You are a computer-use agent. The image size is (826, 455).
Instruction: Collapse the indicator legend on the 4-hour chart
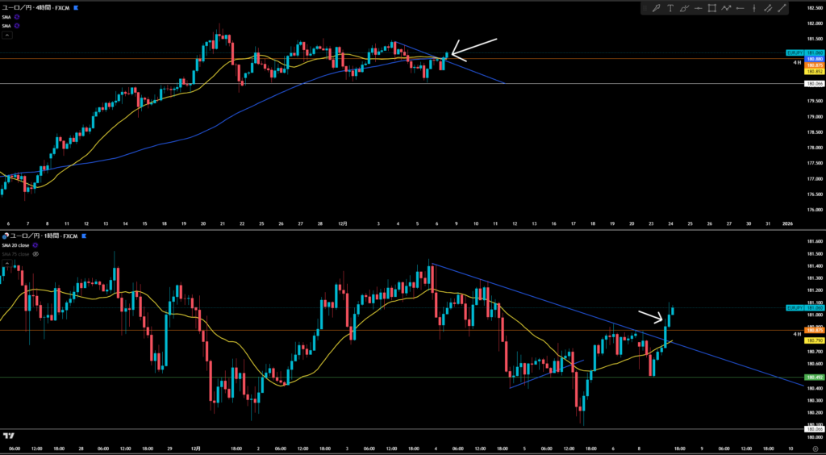pyautogui.click(x=7, y=35)
